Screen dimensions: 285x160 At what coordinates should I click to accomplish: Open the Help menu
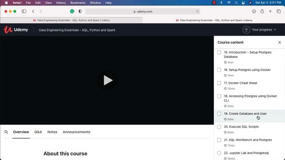pyautogui.click(x=108, y=3)
